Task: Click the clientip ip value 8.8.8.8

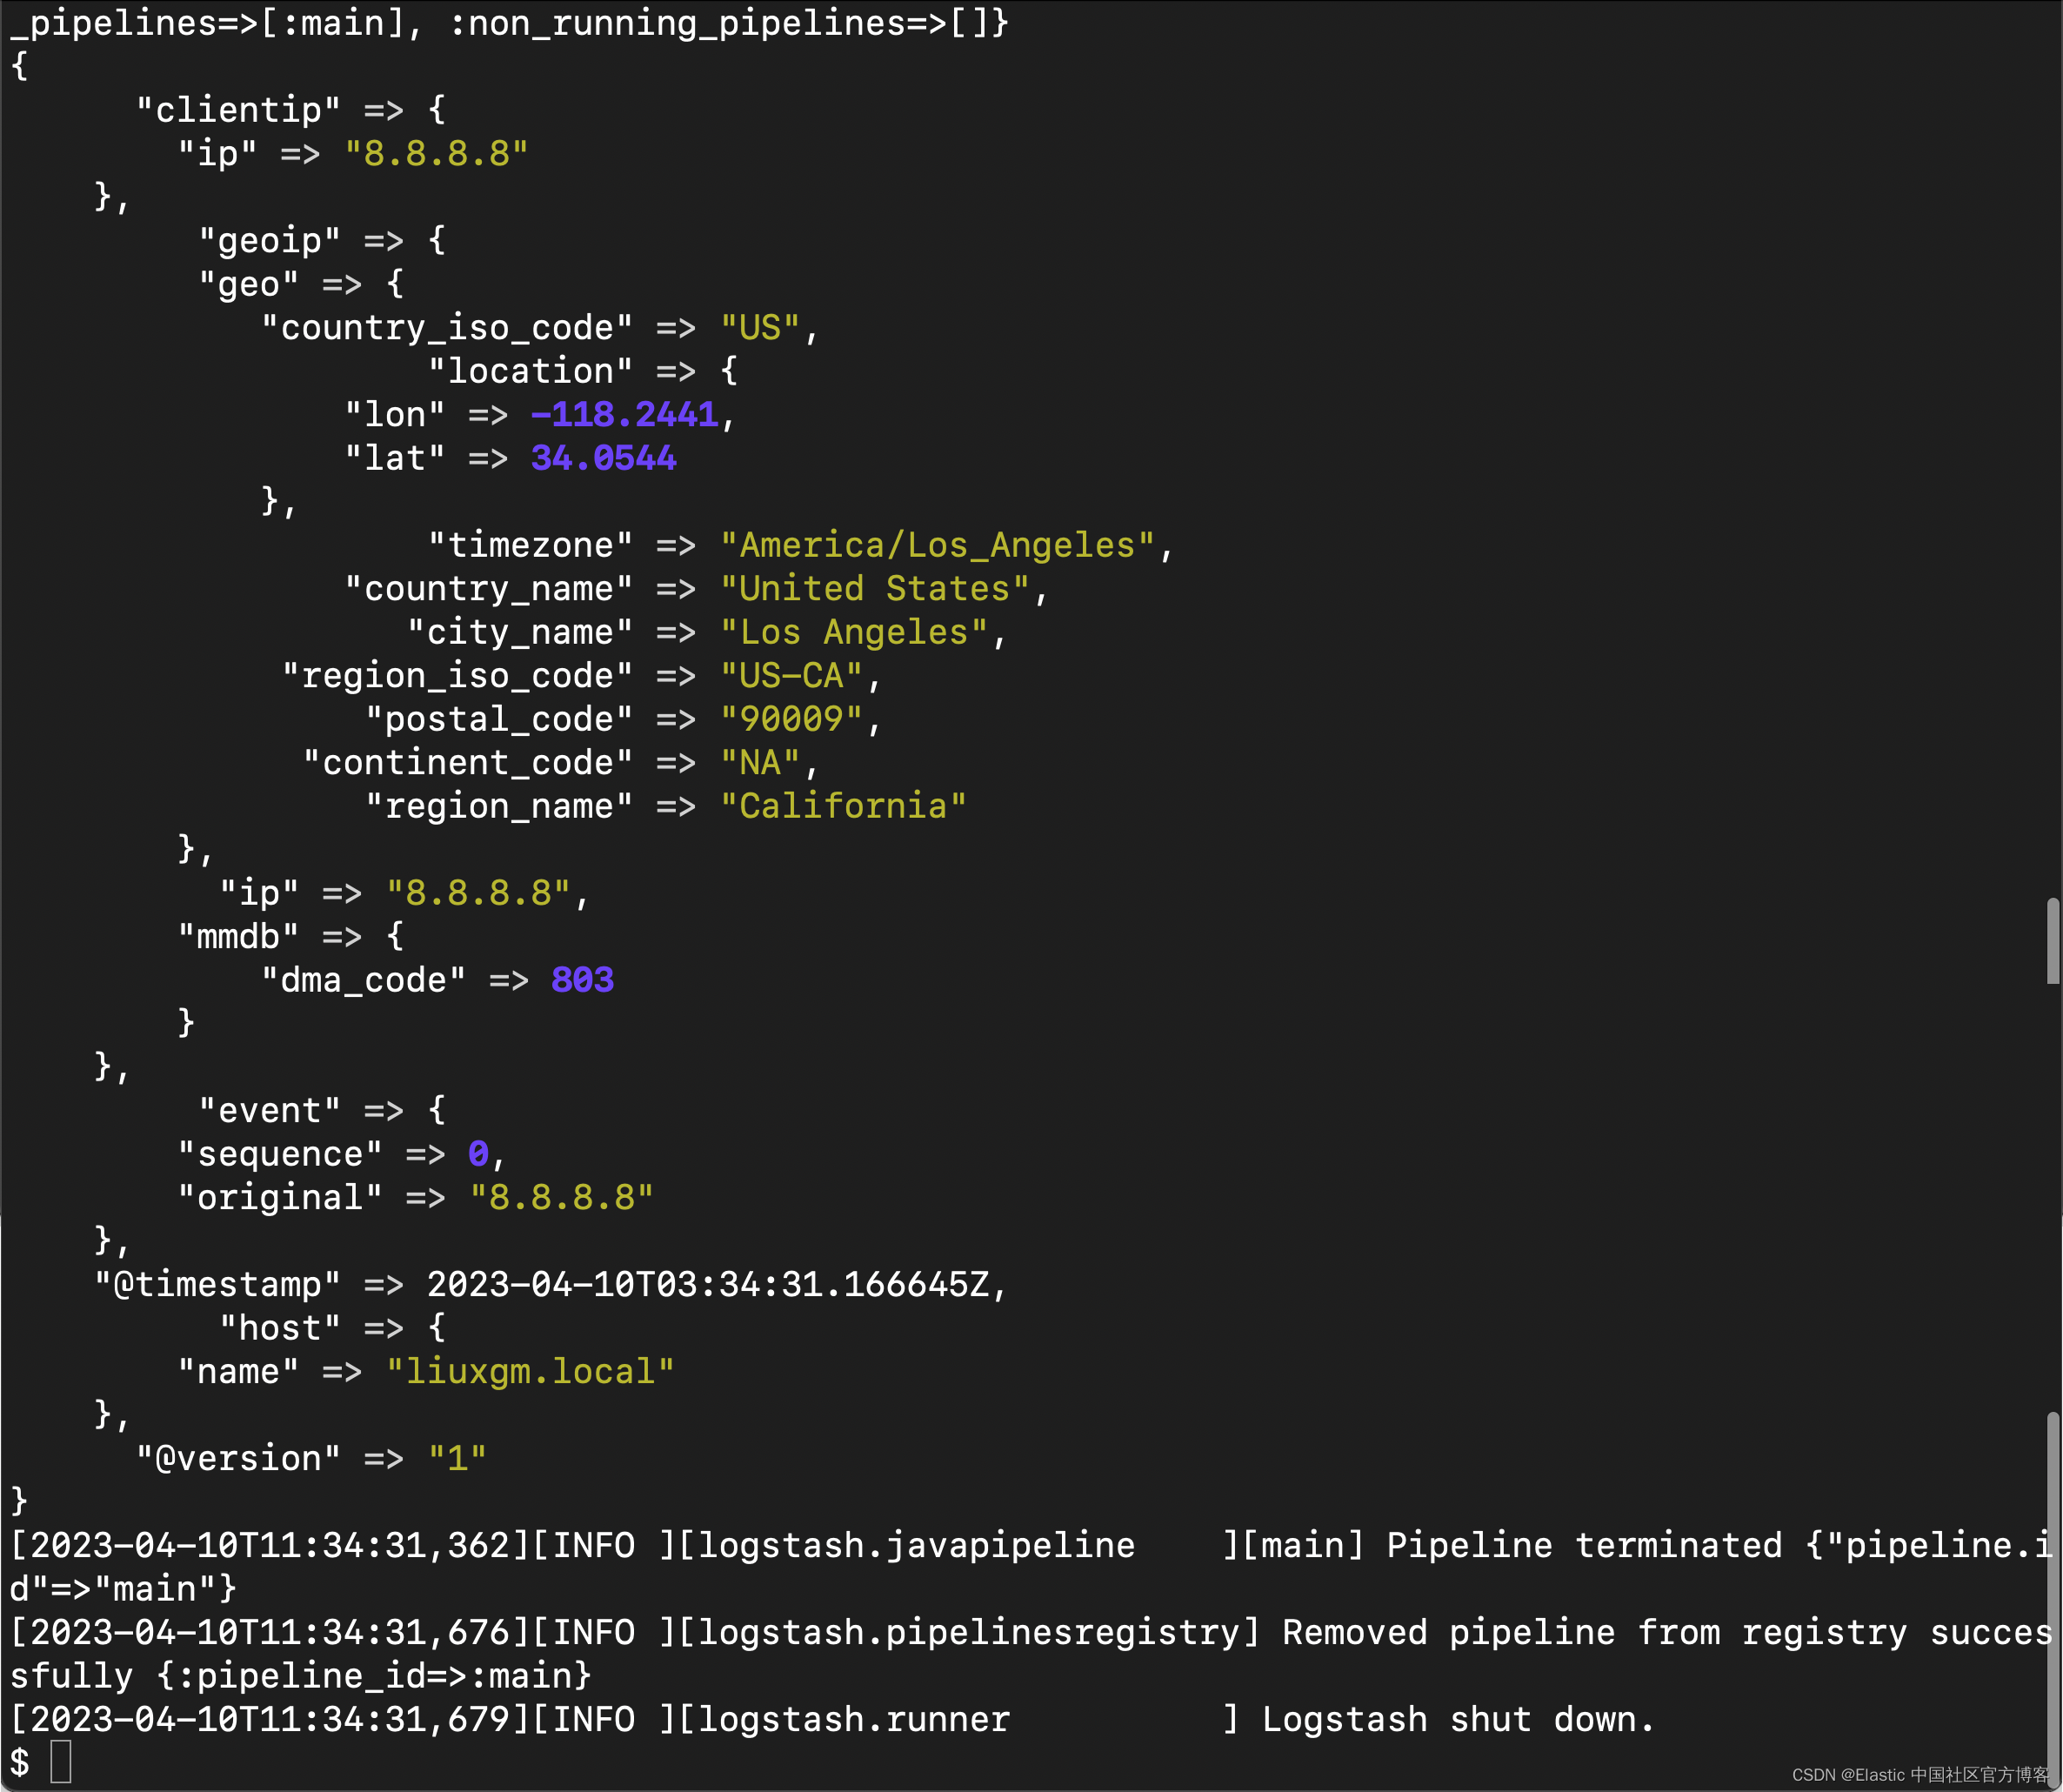Action: 436,153
